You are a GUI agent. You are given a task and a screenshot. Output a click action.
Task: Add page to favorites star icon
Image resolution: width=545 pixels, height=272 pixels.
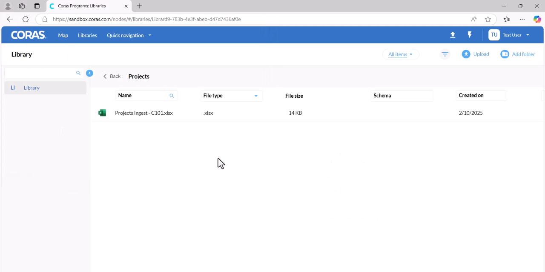click(x=488, y=19)
